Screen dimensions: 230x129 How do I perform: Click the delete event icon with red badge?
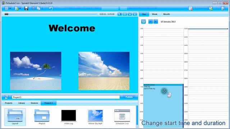click(x=190, y=8)
